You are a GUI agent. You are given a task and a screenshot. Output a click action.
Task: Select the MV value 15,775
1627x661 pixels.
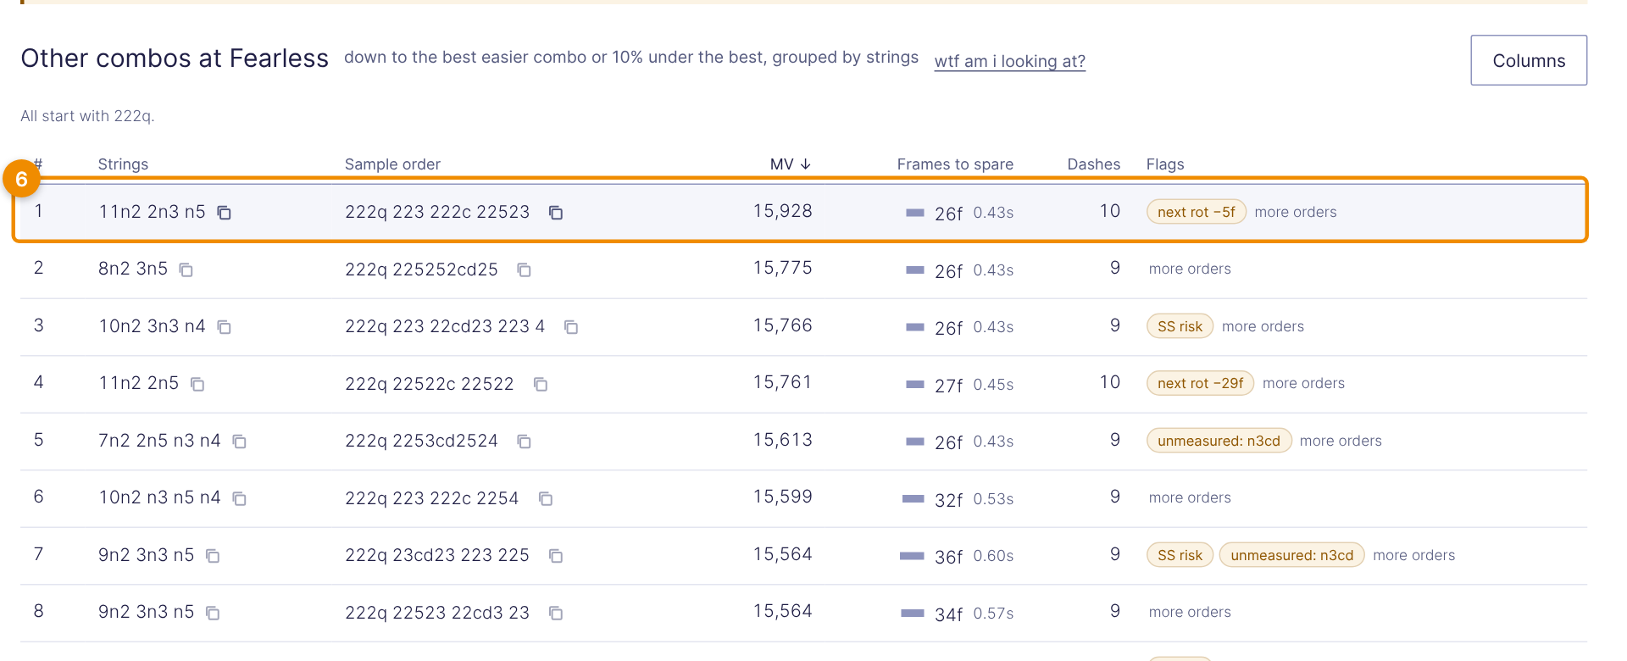(783, 268)
